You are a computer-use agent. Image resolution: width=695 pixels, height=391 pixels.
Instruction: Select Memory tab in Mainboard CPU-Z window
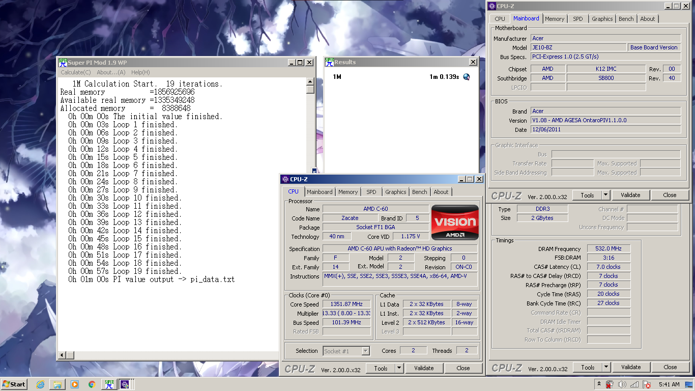[555, 19]
